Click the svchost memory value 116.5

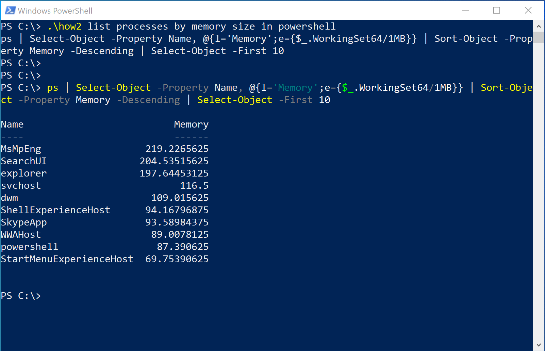point(194,186)
